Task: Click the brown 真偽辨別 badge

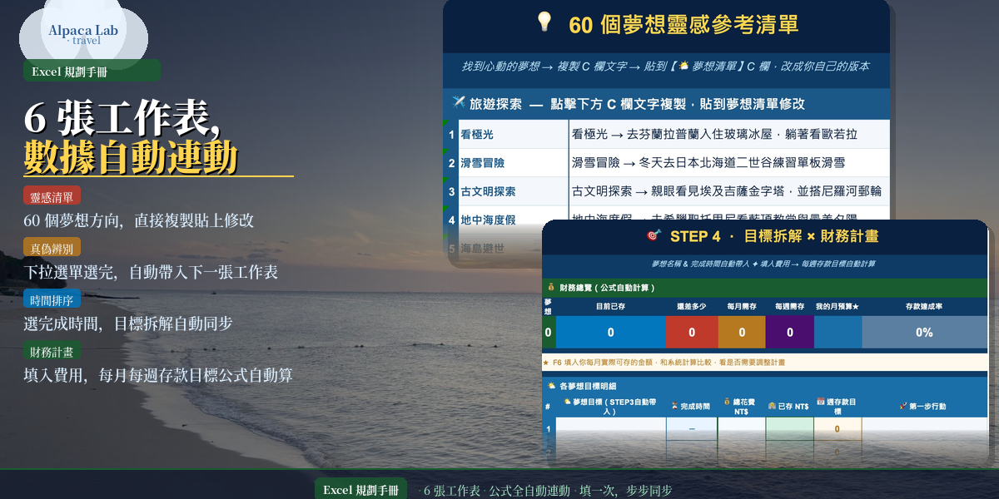Action: click(52, 248)
